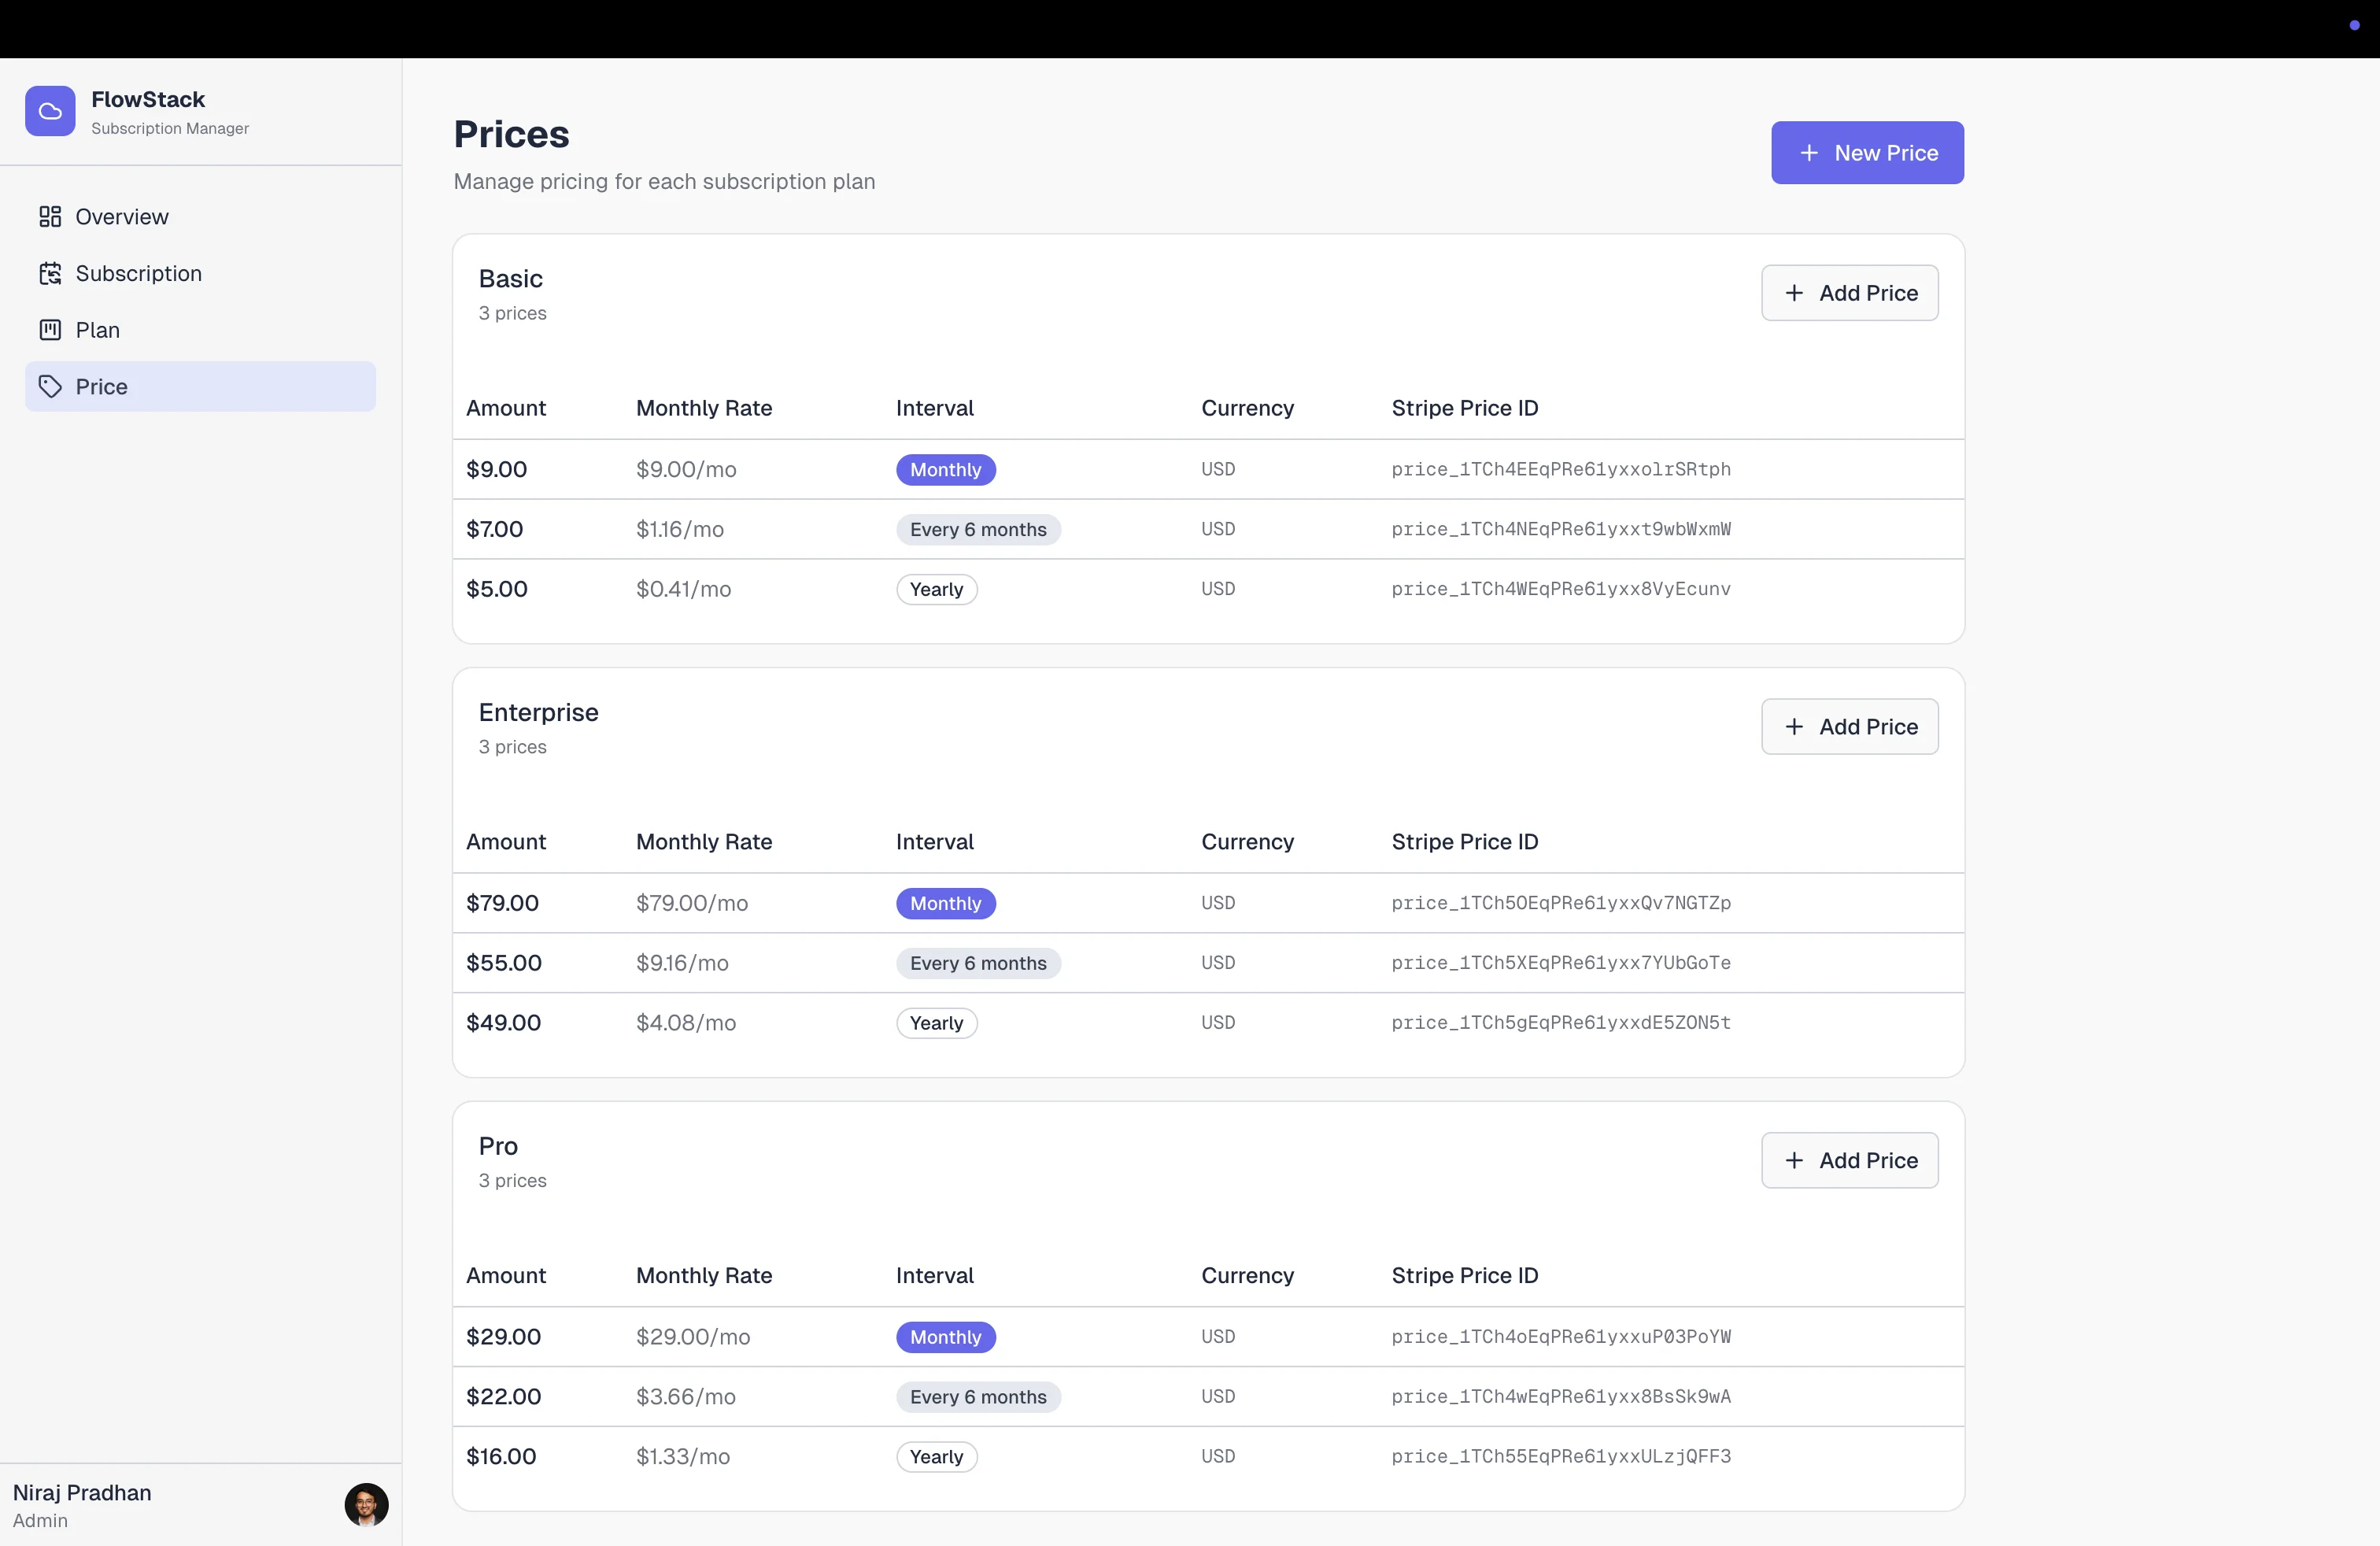Click Add Price for the Enterprise plan
This screenshot has width=2380, height=1546.
(1850, 727)
